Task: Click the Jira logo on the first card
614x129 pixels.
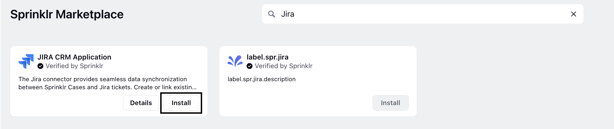Action: [26, 61]
